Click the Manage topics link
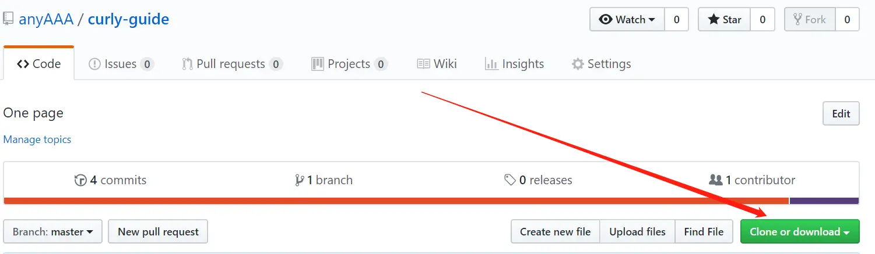This screenshot has width=875, height=254. [37, 139]
